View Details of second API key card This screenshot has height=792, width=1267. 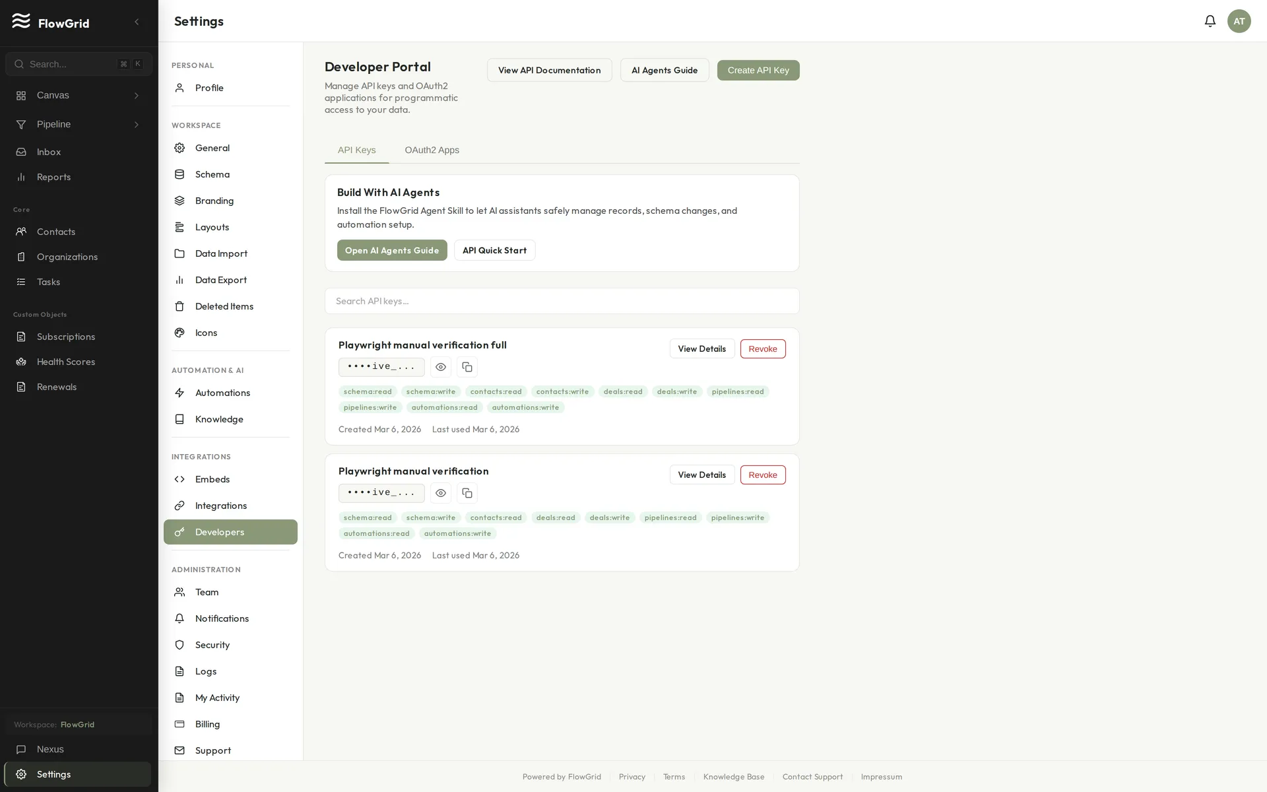click(701, 475)
